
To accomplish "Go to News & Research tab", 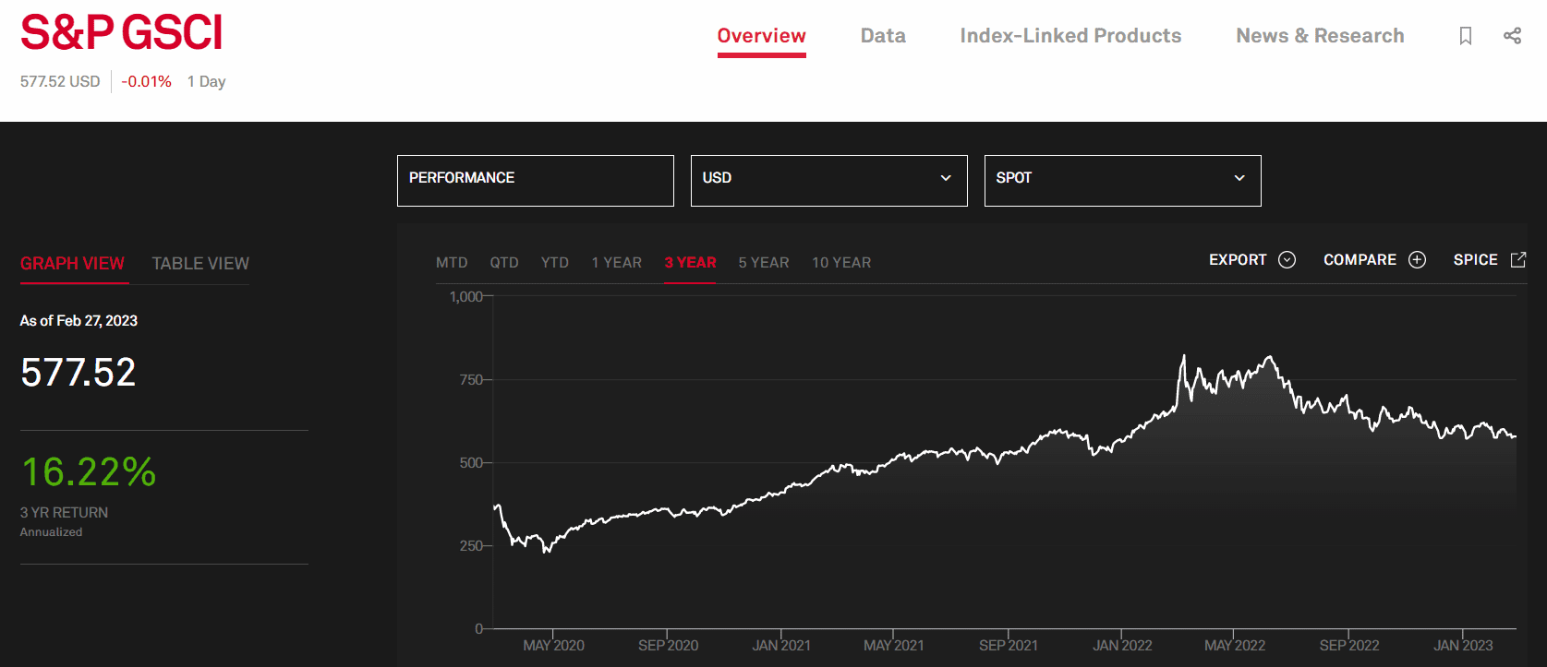I will click(1320, 36).
